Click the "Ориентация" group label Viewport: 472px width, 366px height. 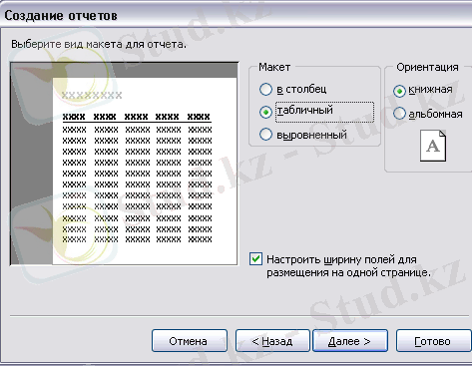point(427,67)
